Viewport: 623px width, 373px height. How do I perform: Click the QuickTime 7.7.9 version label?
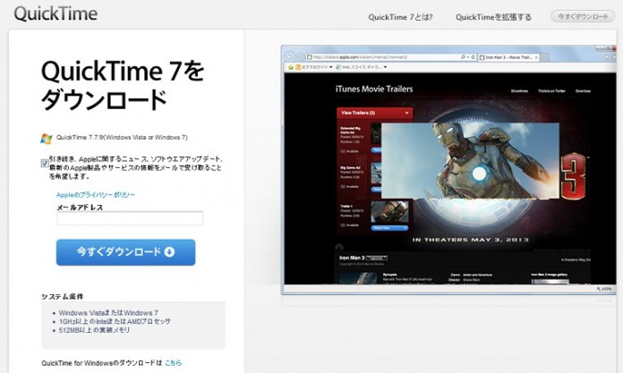tap(122, 138)
